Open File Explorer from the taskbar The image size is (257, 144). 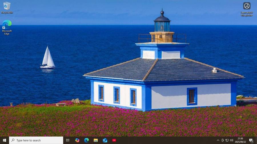(96, 140)
